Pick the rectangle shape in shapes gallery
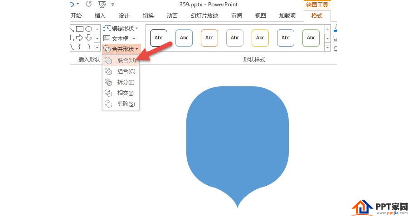 [x=80, y=28]
